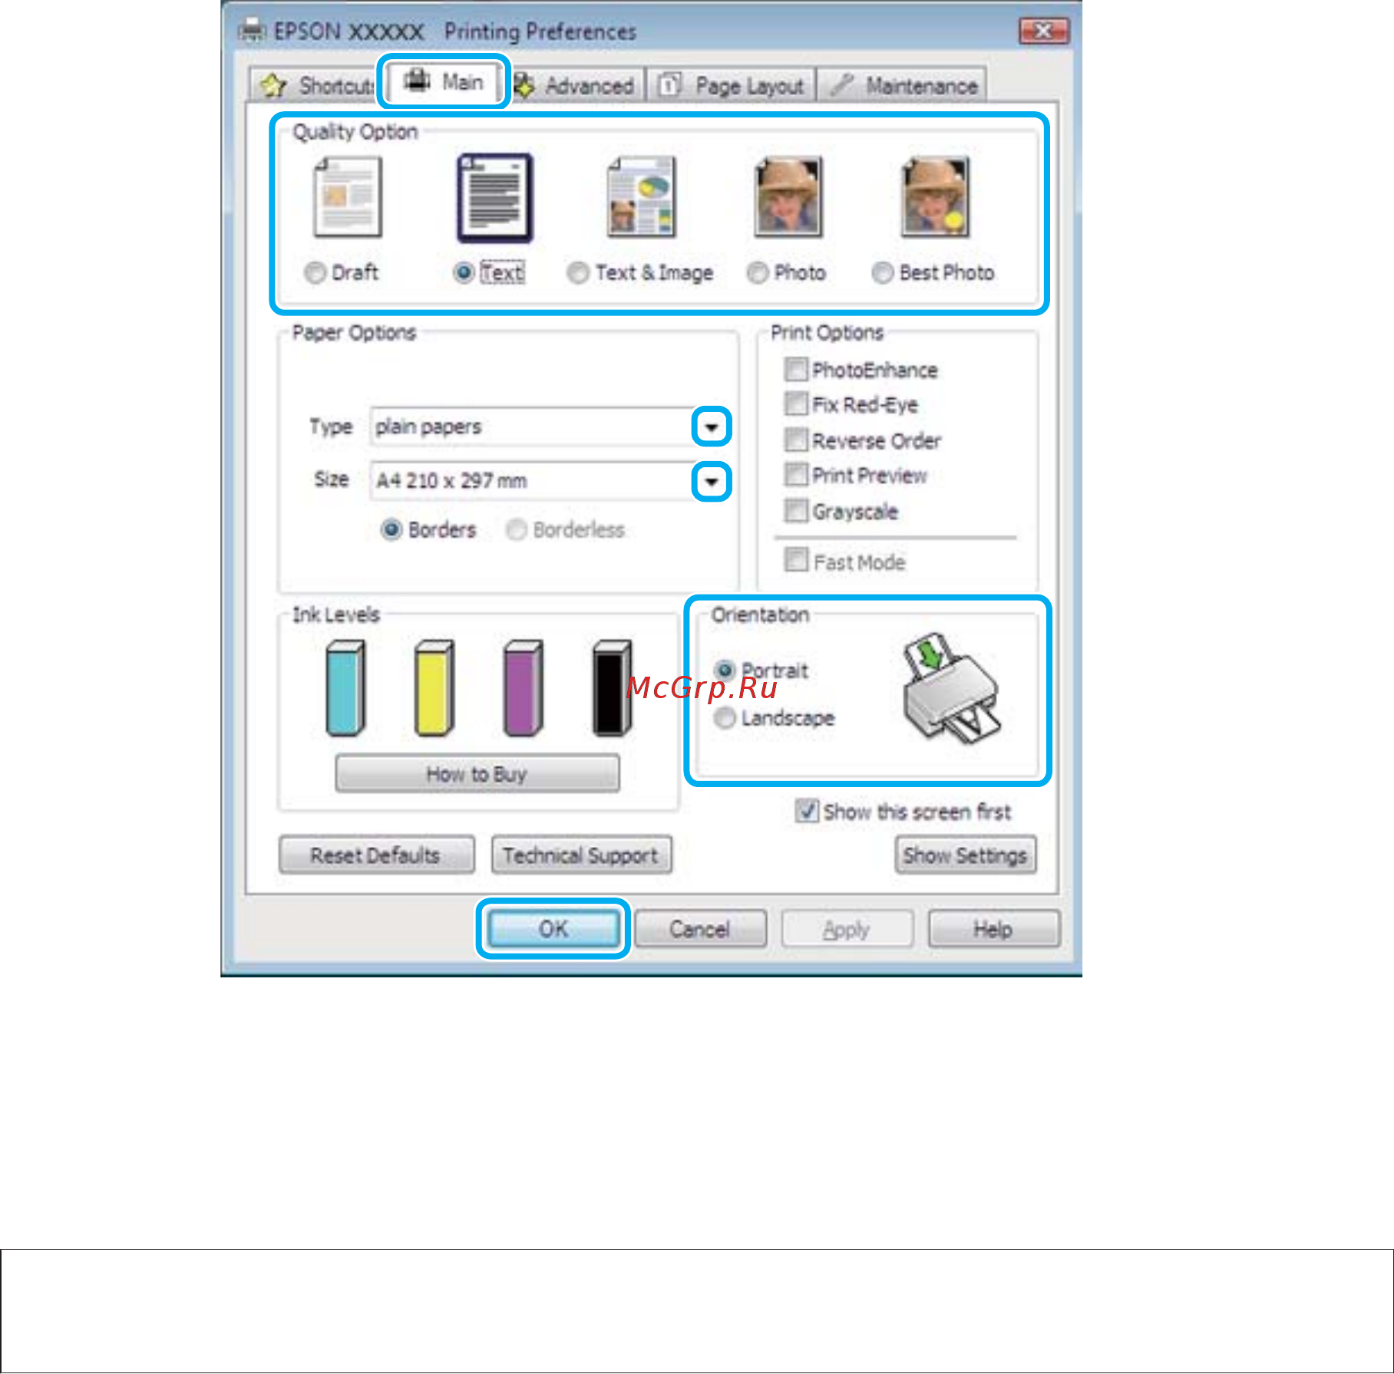Click the Show Settings button
This screenshot has width=1394, height=1374.
(965, 855)
